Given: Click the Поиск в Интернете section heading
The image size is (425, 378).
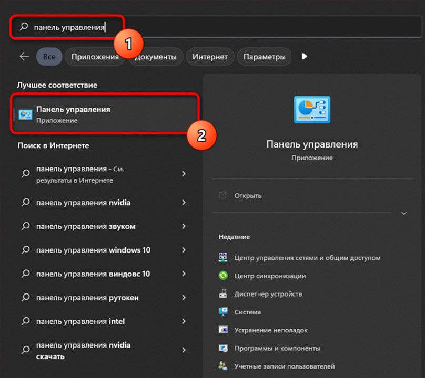Looking at the screenshot, I should tap(54, 145).
